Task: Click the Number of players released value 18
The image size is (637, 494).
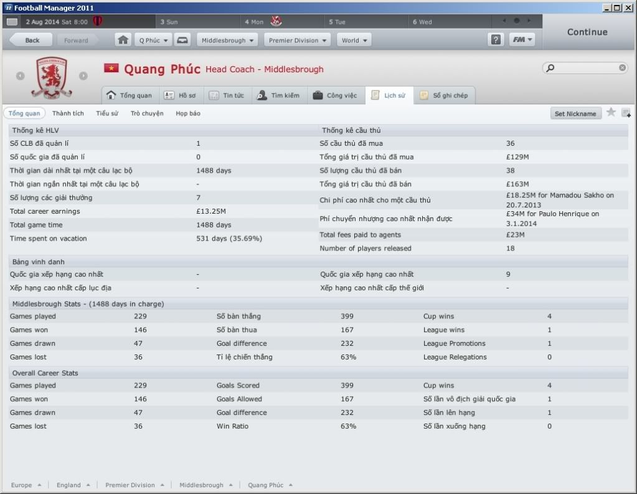Action: pyautogui.click(x=510, y=248)
